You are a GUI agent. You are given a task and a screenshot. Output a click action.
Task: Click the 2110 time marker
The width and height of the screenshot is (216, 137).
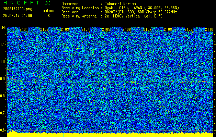pyautogui.click(x=209, y=29)
